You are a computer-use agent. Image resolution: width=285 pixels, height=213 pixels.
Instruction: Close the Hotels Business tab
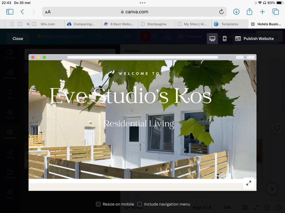[253, 24]
